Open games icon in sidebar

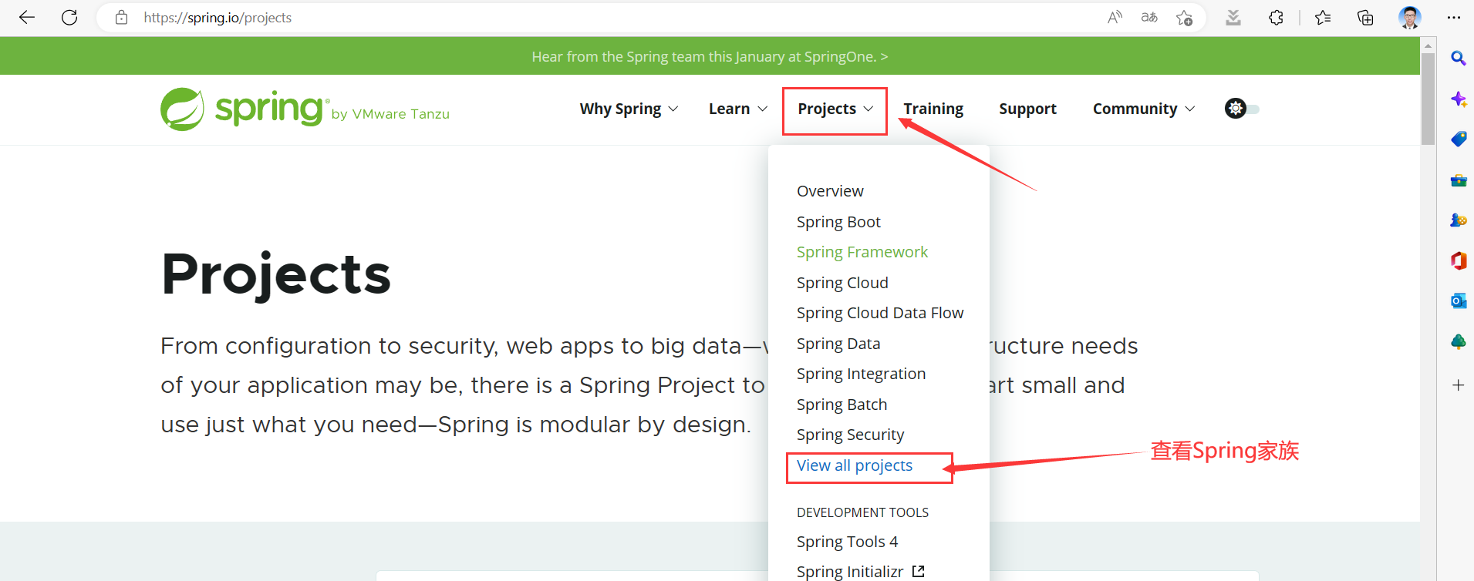click(1458, 220)
